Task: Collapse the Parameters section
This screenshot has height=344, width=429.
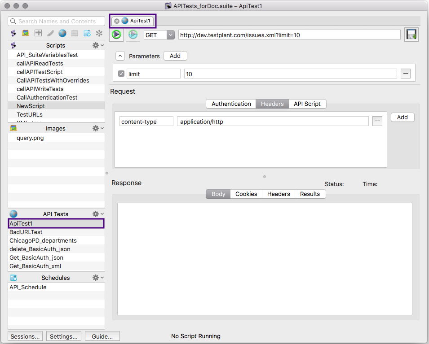Action: click(120, 56)
